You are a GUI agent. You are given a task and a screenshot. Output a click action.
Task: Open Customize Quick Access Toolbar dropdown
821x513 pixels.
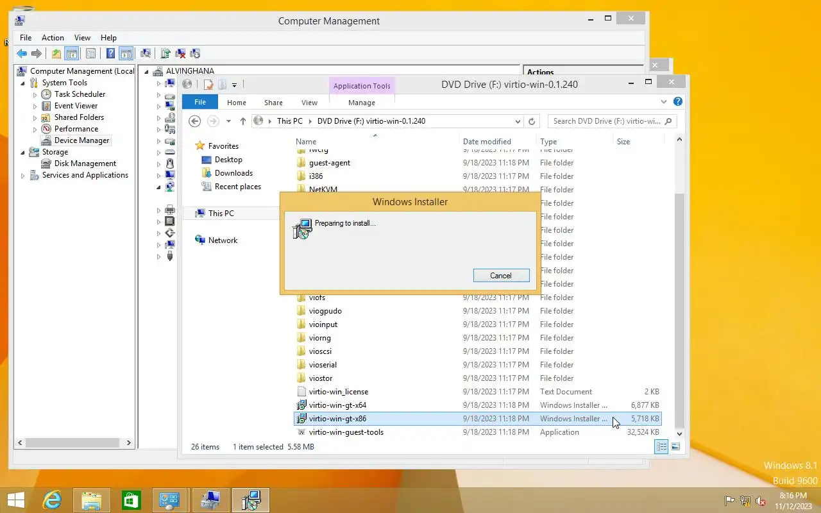234,85
